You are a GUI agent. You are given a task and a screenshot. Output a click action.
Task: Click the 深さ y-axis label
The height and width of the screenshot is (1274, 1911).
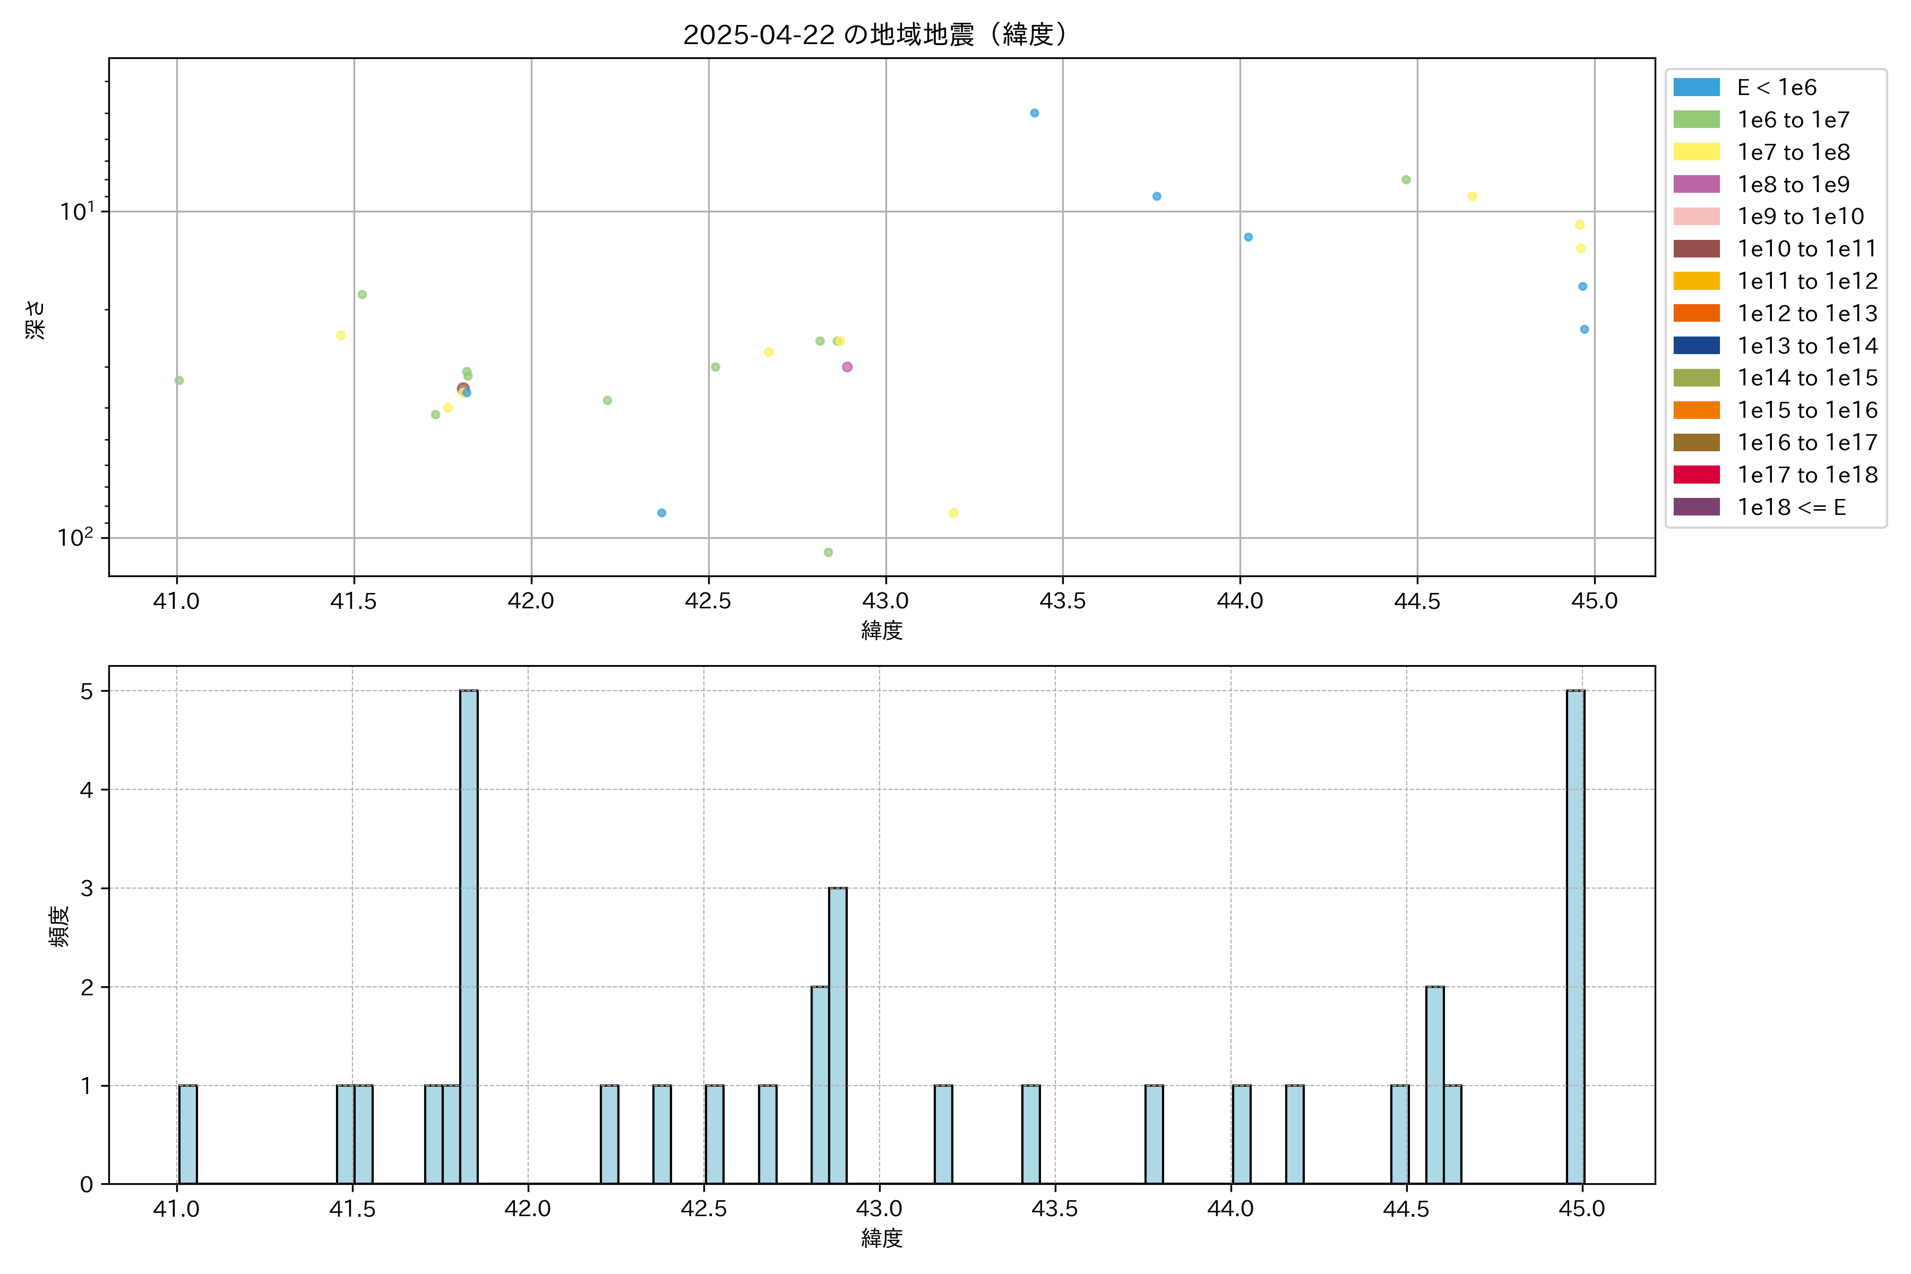coord(36,320)
